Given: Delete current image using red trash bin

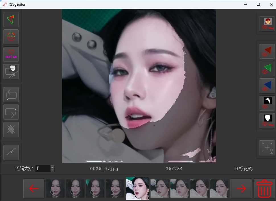Looking at the screenshot, I should [264, 188].
